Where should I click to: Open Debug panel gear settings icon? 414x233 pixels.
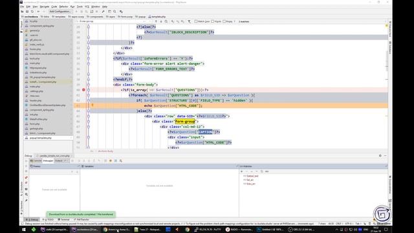click(x=380, y=156)
